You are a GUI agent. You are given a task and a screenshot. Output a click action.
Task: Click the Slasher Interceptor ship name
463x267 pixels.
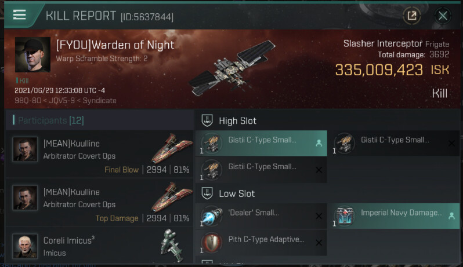coord(383,43)
